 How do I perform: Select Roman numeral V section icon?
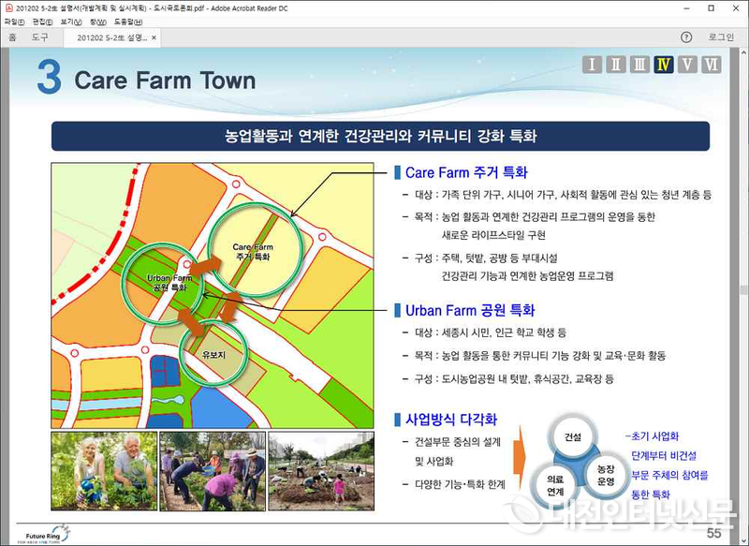(687, 65)
